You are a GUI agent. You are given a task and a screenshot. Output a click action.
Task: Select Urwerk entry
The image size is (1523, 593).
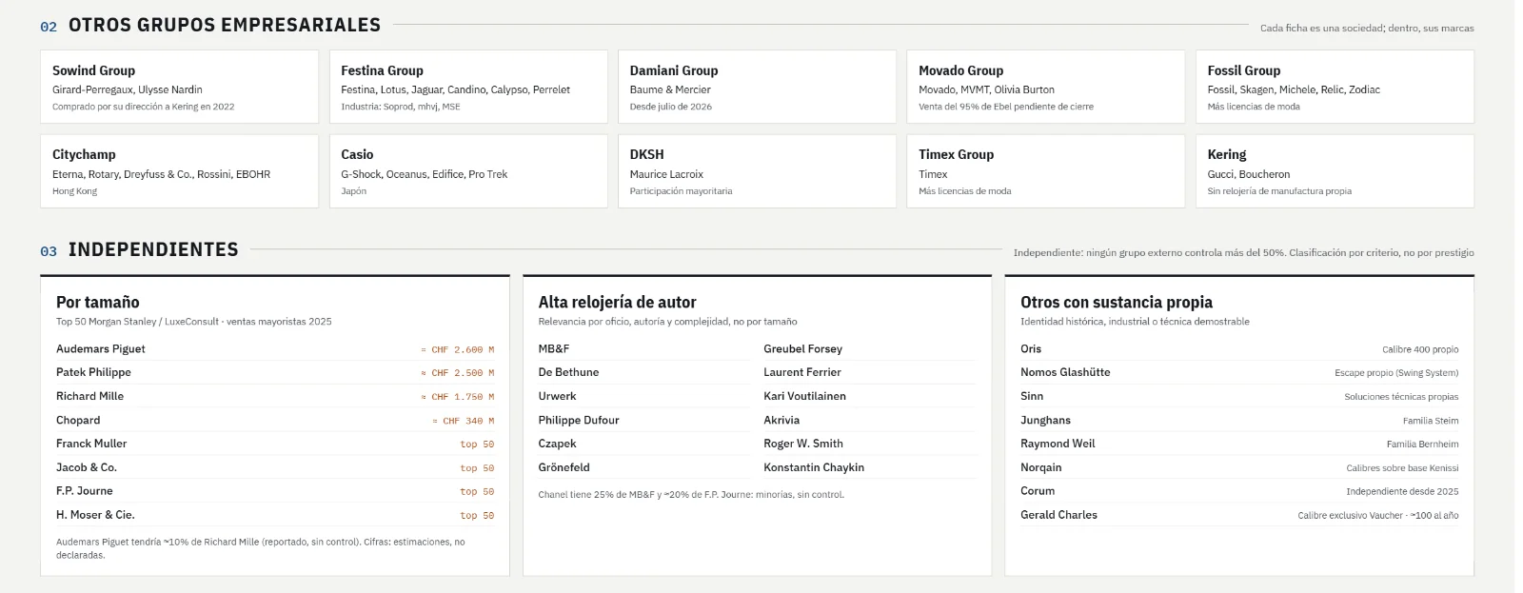coord(557,396)
